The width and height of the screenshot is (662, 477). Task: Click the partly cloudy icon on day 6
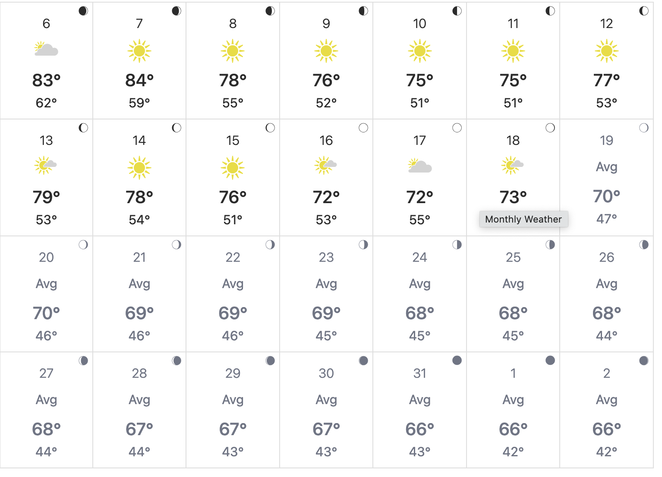tap(46, 50)
